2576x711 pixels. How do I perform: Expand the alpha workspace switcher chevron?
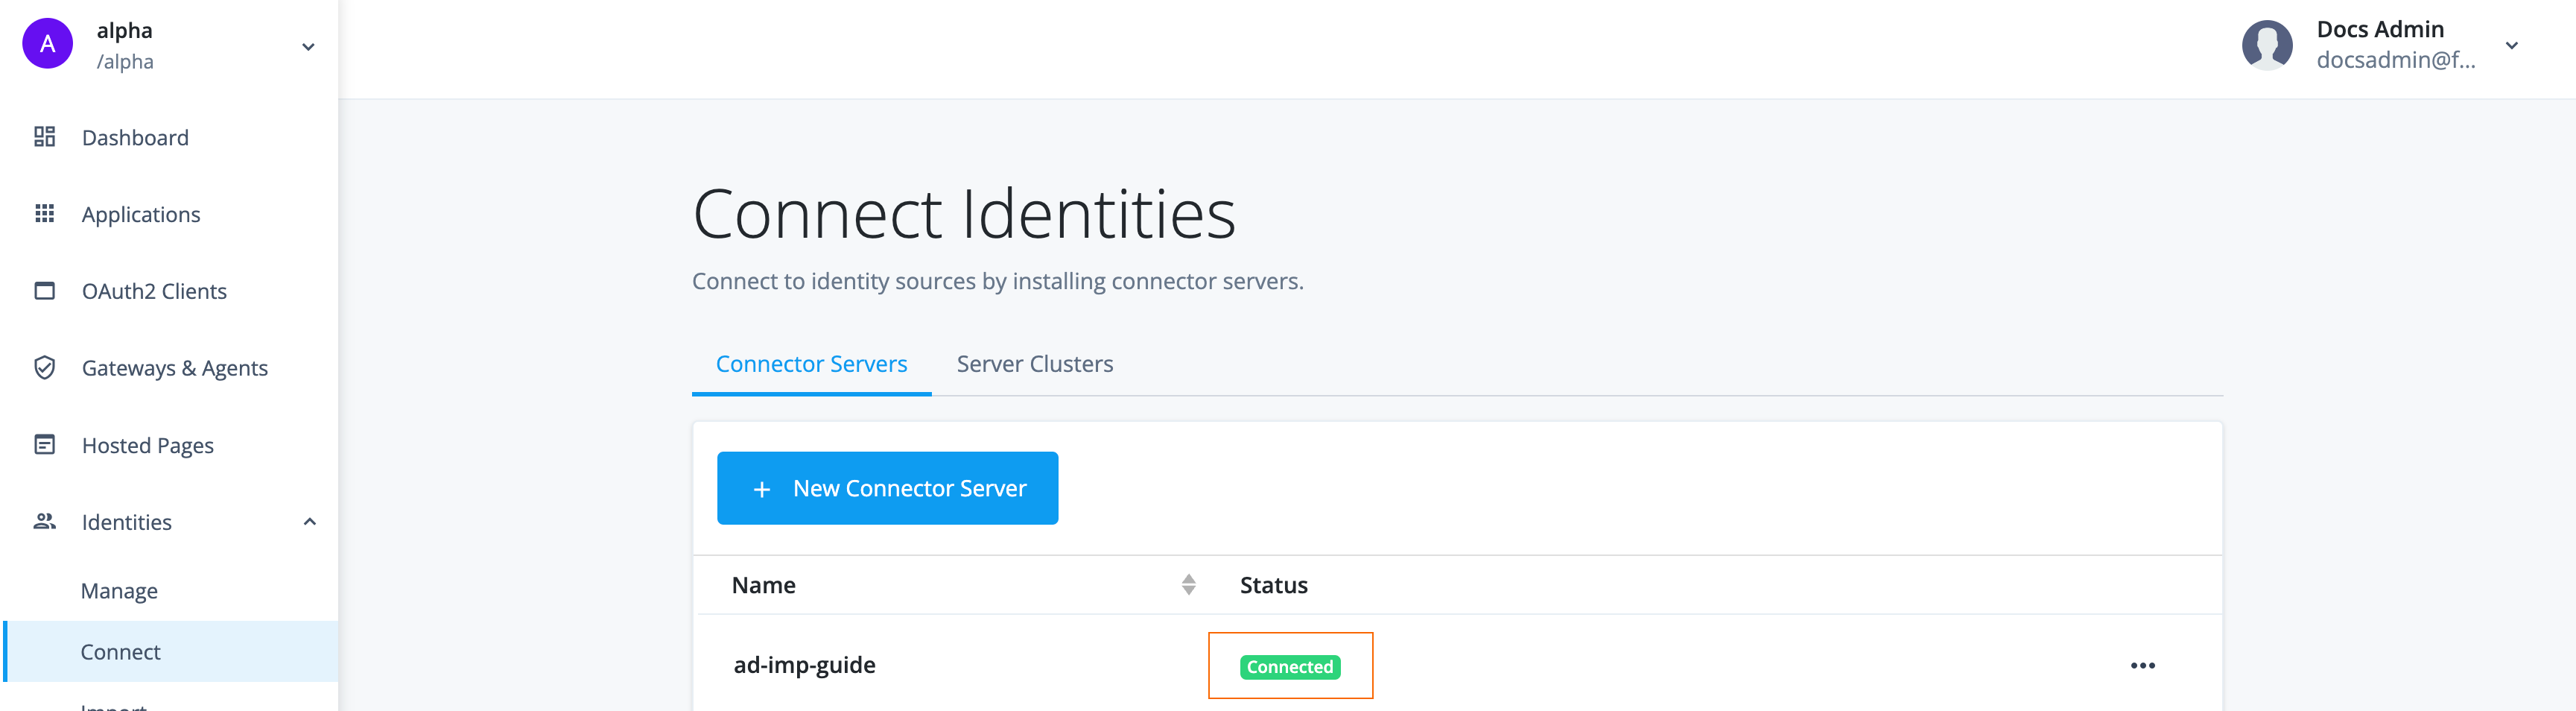pos(308,46)
